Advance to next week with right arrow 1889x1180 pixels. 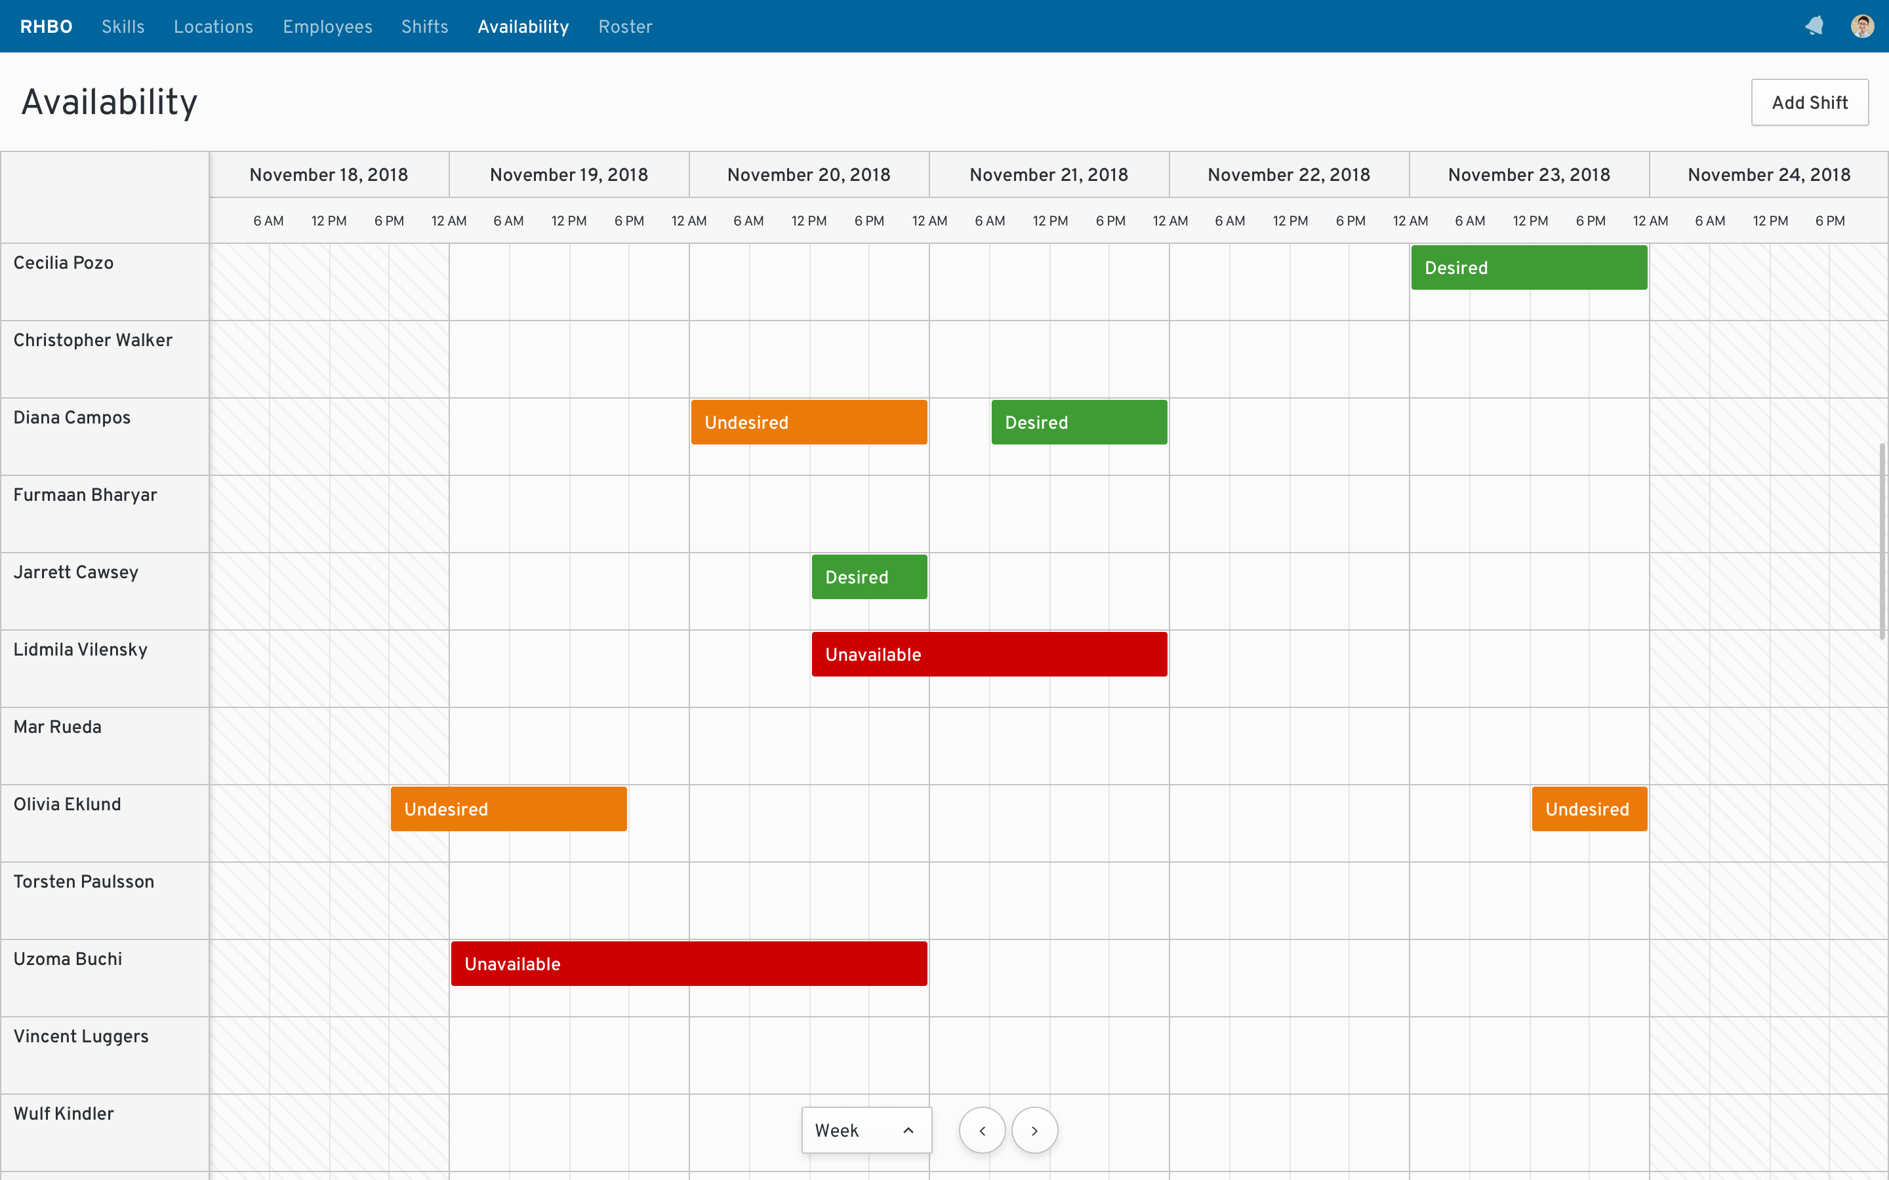pos(1034,1130)
